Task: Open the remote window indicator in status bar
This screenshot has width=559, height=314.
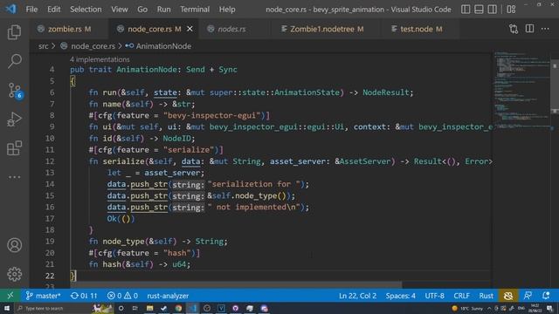Action: coord(10,296)
